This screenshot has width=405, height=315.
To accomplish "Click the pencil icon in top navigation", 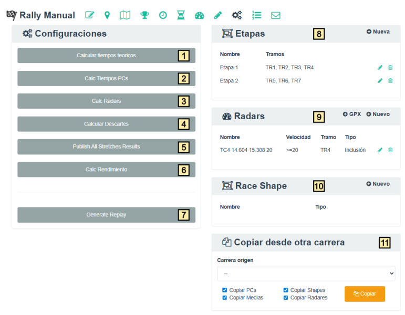I will pos(218,15).
